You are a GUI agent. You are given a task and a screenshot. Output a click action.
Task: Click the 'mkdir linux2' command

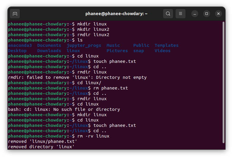(93, 29)
